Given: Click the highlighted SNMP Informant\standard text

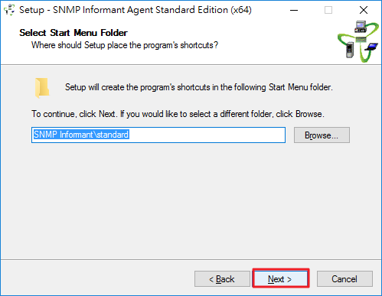Looking at the screenshot, I should pyautogui.click(x=81, y=135).
